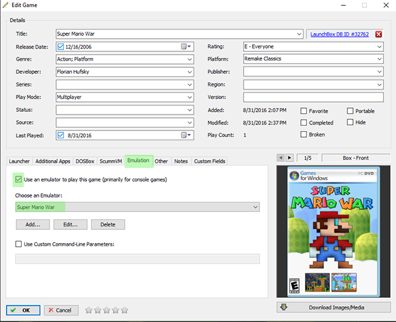Open the Last Played calendar picker
The image size is (396, 322).
[x=186, y=135]
